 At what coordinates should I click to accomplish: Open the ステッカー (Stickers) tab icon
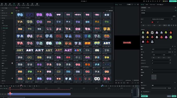(32, 4)
